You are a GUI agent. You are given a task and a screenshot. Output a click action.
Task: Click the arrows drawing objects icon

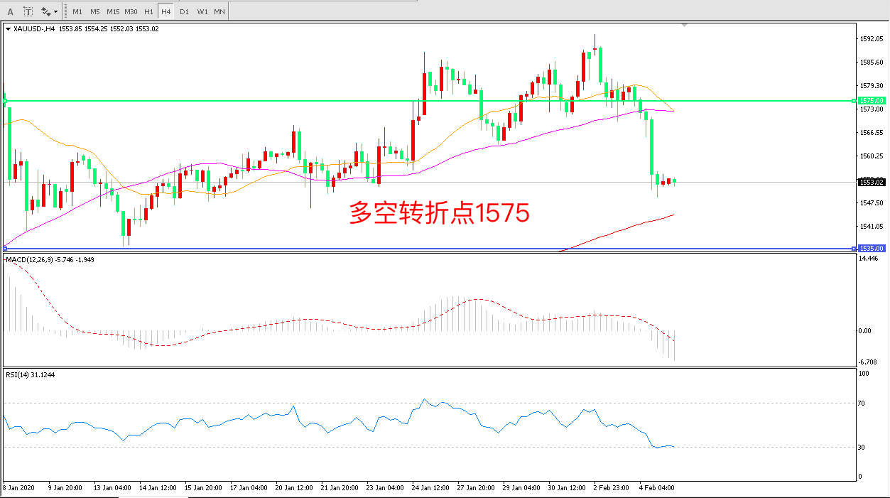[x=46, y=11]
